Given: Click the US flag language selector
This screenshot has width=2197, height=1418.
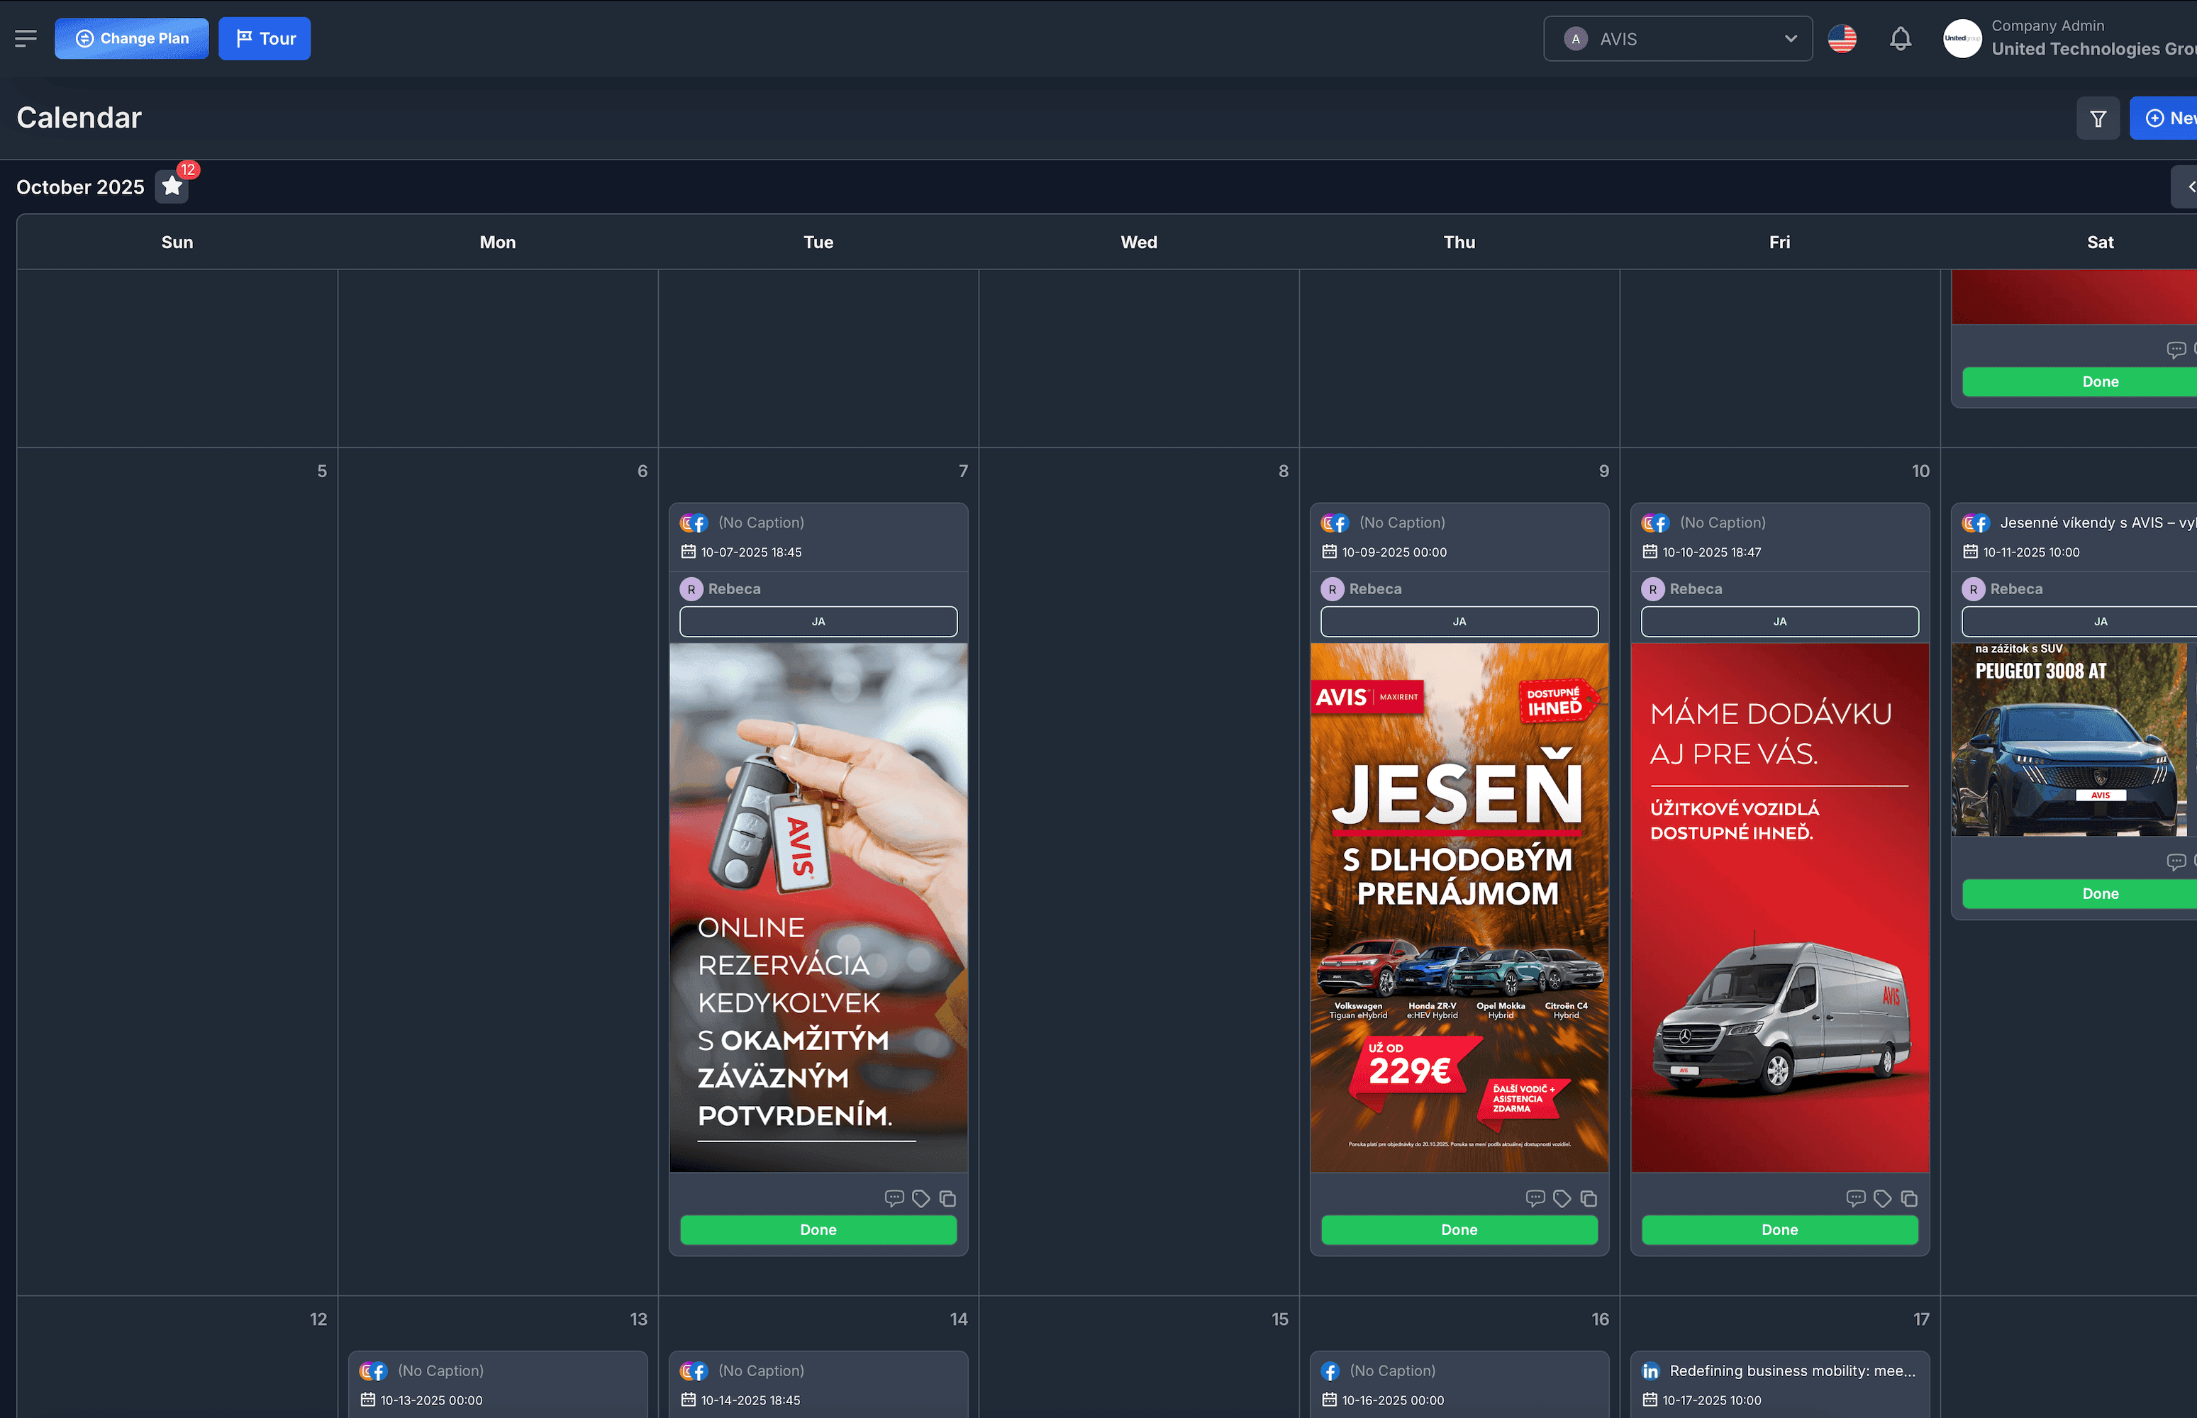Looking at the screenshot, I should click(1842, 39).
